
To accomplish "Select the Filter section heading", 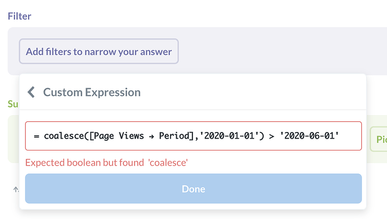I will tap(20, 16).
